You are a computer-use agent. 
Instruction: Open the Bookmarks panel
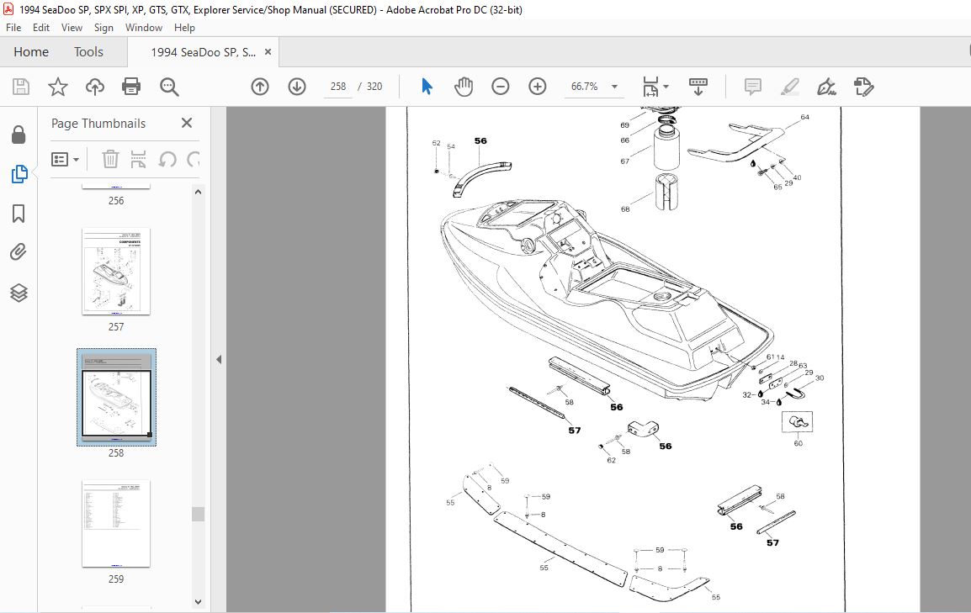tap(19, 214)
